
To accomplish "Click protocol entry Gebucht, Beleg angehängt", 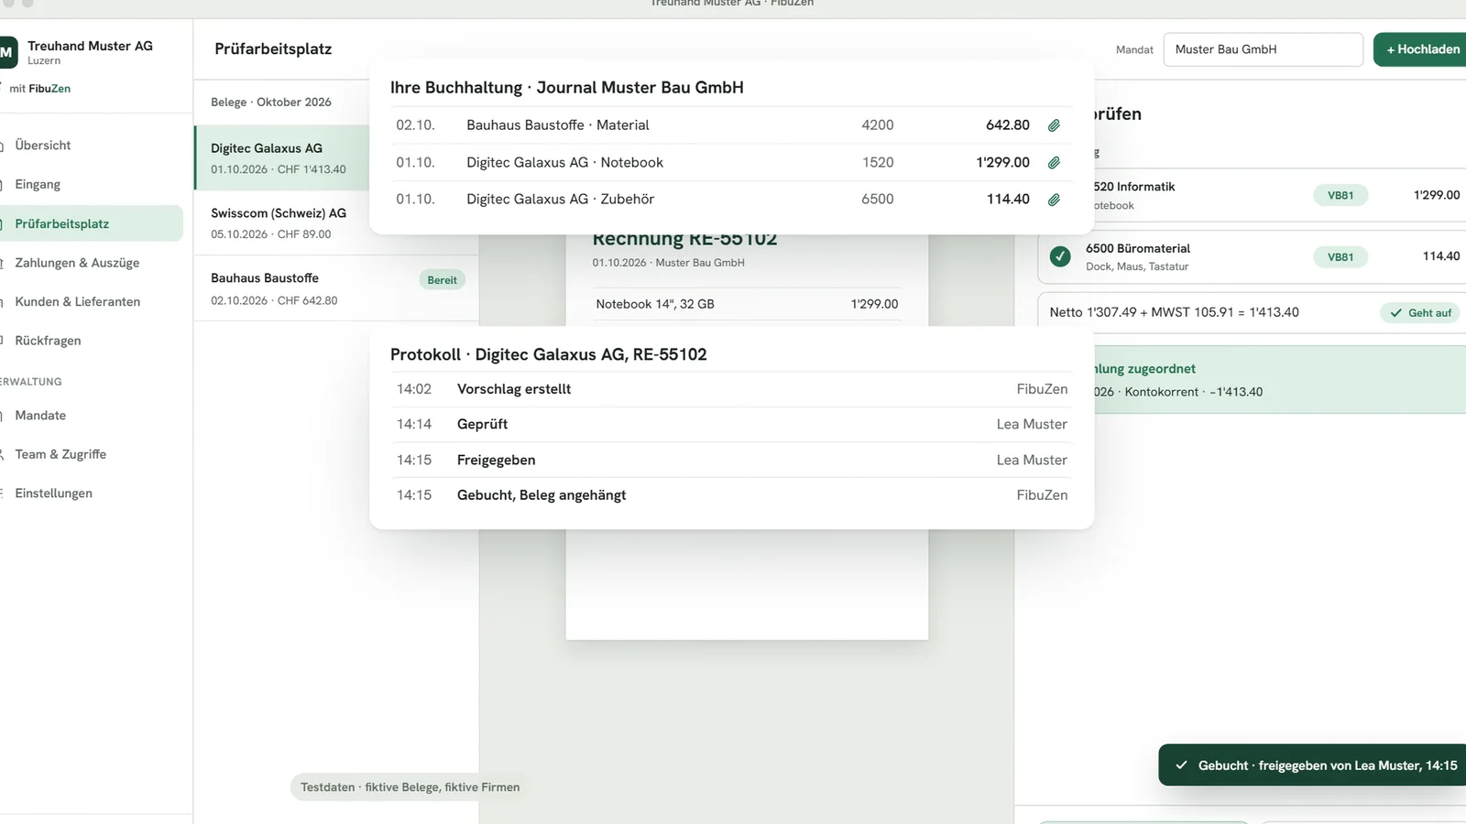I will pos(731,495).
